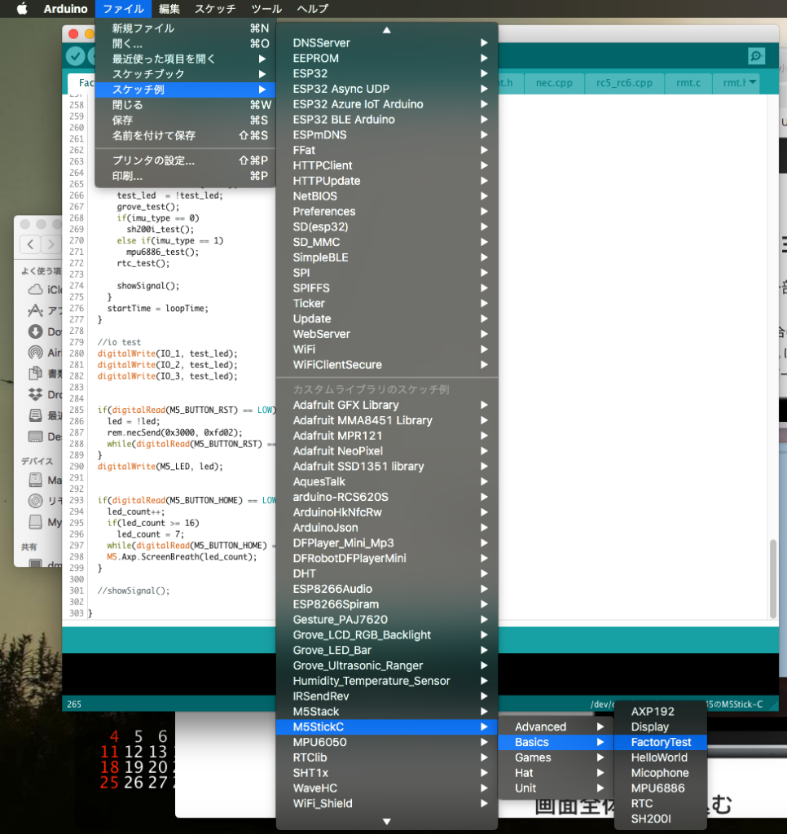Click the Finder back arrow button
Image resolution: width=787 pixels, height=834 pixels.
pyautogui.click(x=30, y=244)
